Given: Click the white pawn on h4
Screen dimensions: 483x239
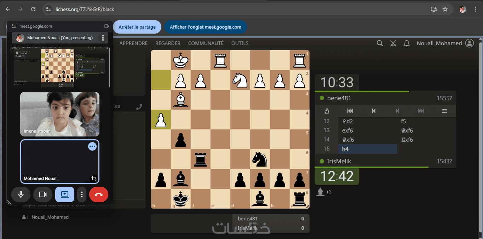Looking at the screenshot, I should click(161, 119).
